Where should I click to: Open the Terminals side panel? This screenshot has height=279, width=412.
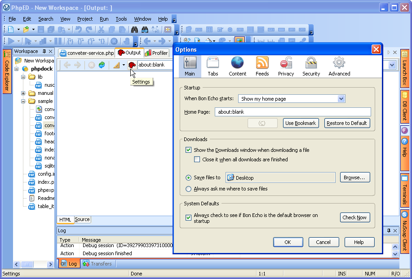(x=405, y=190)
